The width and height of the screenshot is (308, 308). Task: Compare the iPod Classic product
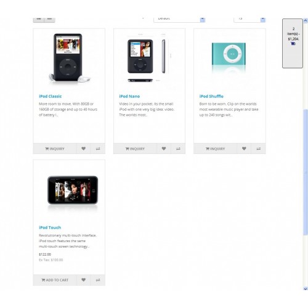pos(98,148)
